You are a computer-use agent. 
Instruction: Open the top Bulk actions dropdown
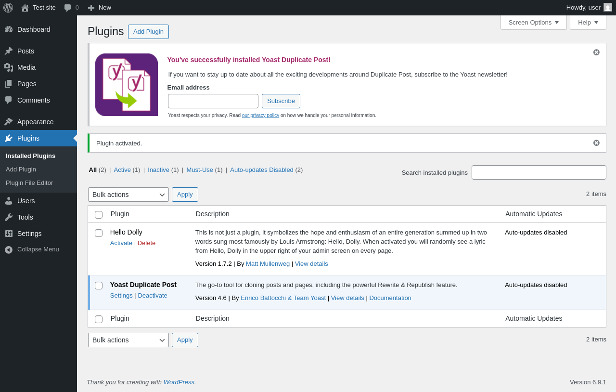click(x=128, y=195)
